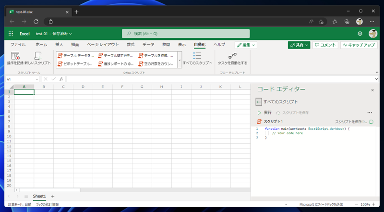Close the コード エディター pane
Image resolution: width=384 pixels, height=212 pixels.
[x=372, y=90]
